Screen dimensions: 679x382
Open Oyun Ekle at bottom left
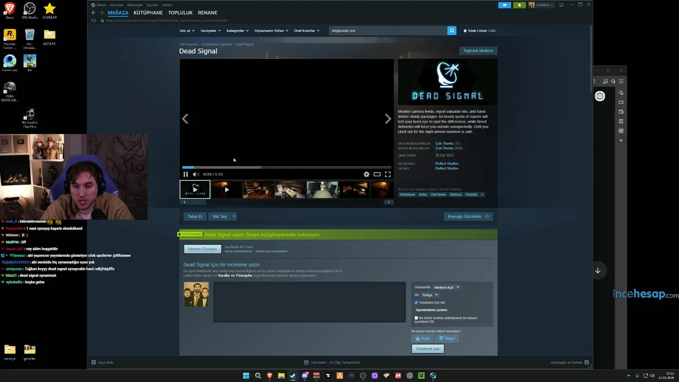tap(102, 362)
